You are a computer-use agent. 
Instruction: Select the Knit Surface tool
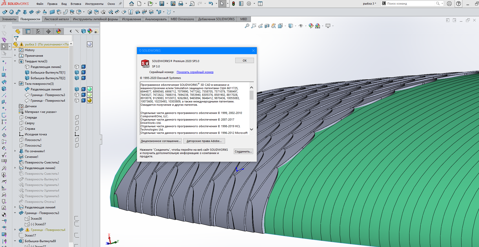click(x=131, y=12)
